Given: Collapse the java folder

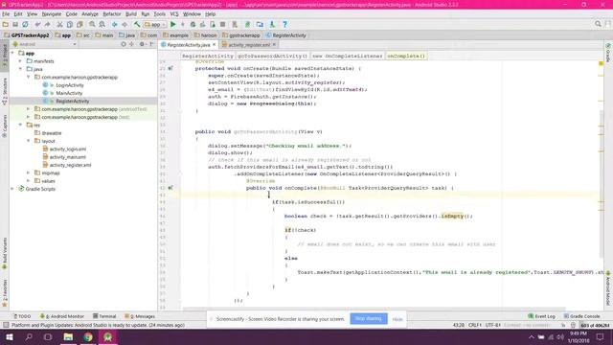Looking at the screenshot, I should 21,69.
